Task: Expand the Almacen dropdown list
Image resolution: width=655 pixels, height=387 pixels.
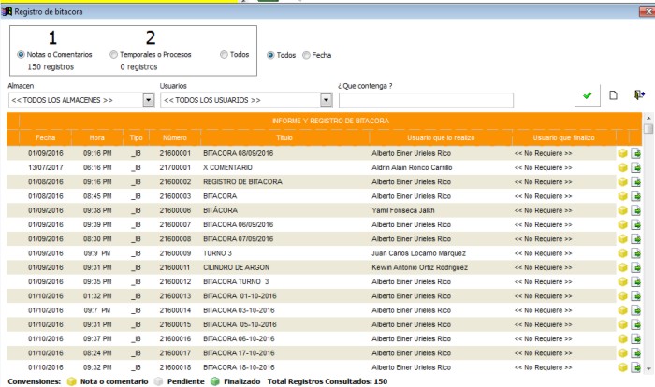Action: point(148,100)
